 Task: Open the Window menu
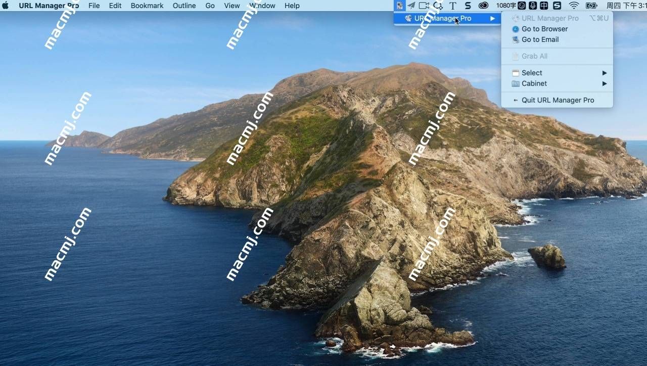262,6
